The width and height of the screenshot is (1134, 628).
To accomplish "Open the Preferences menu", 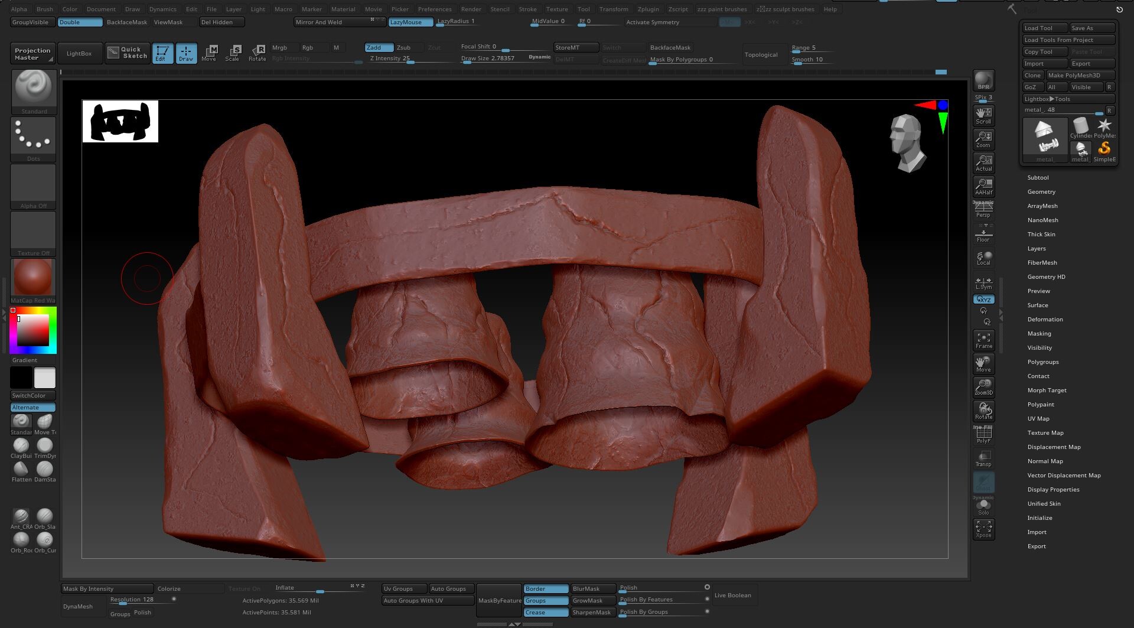I will (x=435, y=9).
